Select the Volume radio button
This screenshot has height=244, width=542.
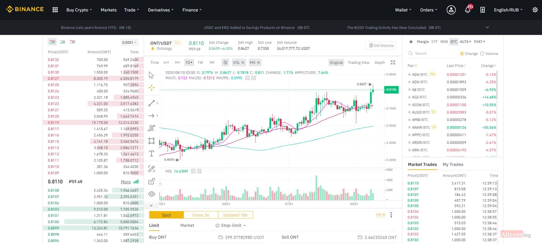pos(482,53)
